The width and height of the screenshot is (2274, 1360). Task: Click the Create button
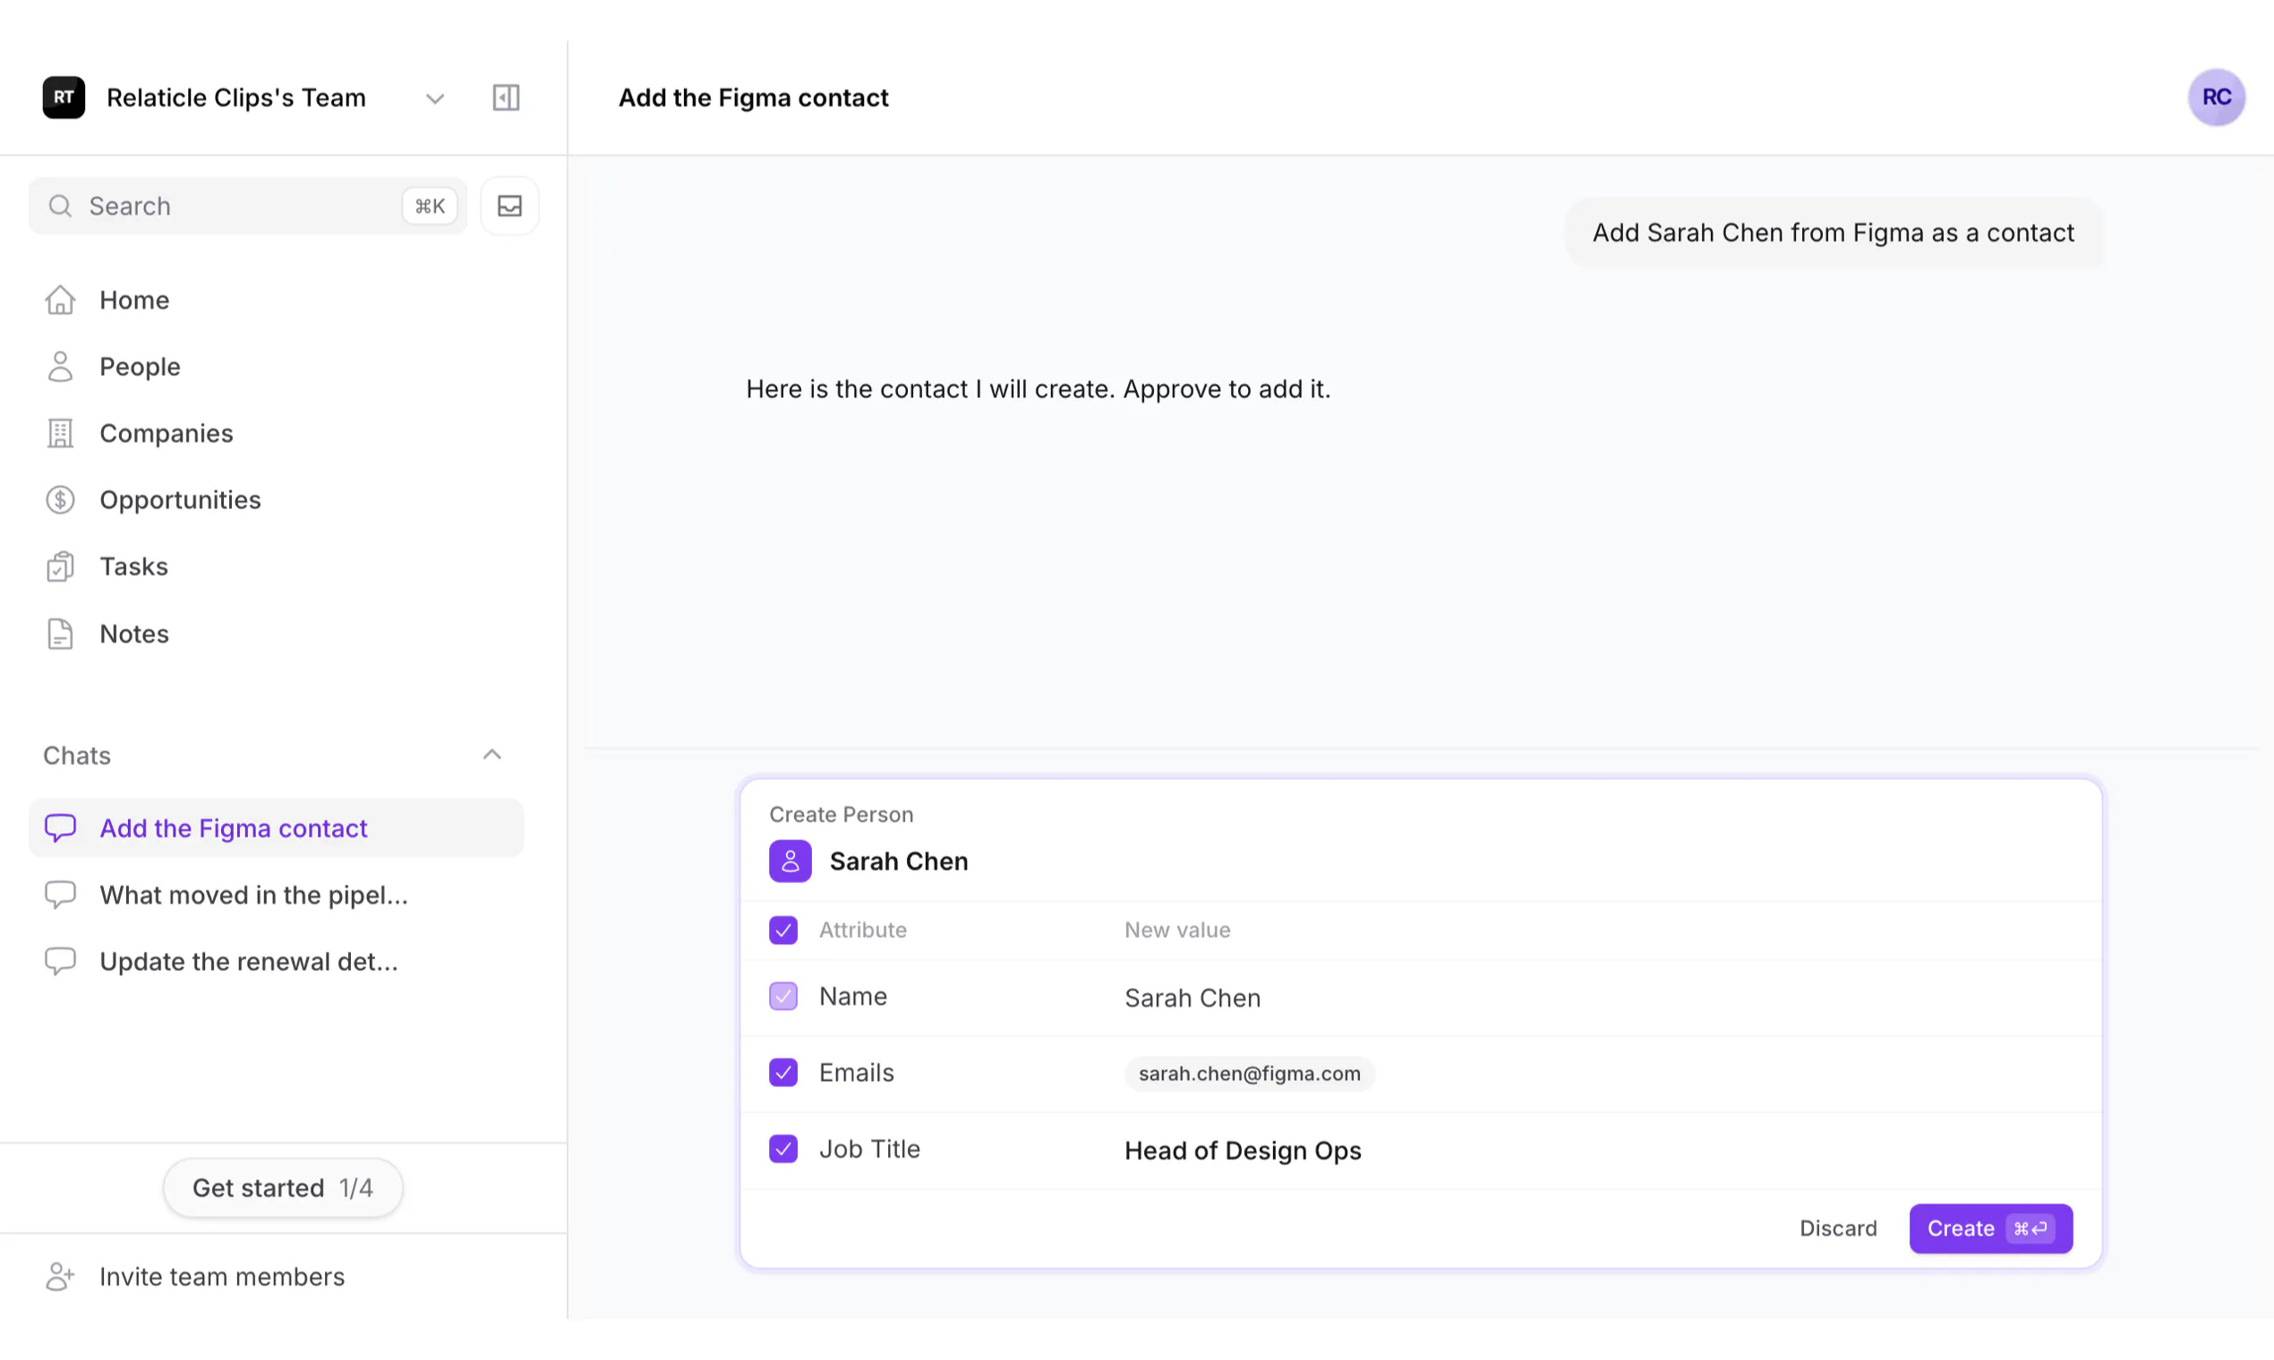1989,1228
